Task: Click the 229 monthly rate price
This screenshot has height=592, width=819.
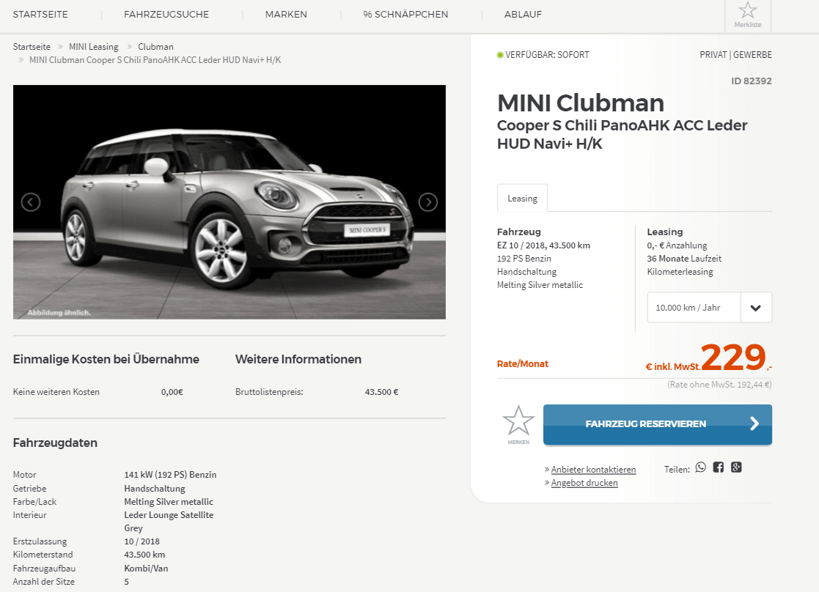Action: coord(732,357)
